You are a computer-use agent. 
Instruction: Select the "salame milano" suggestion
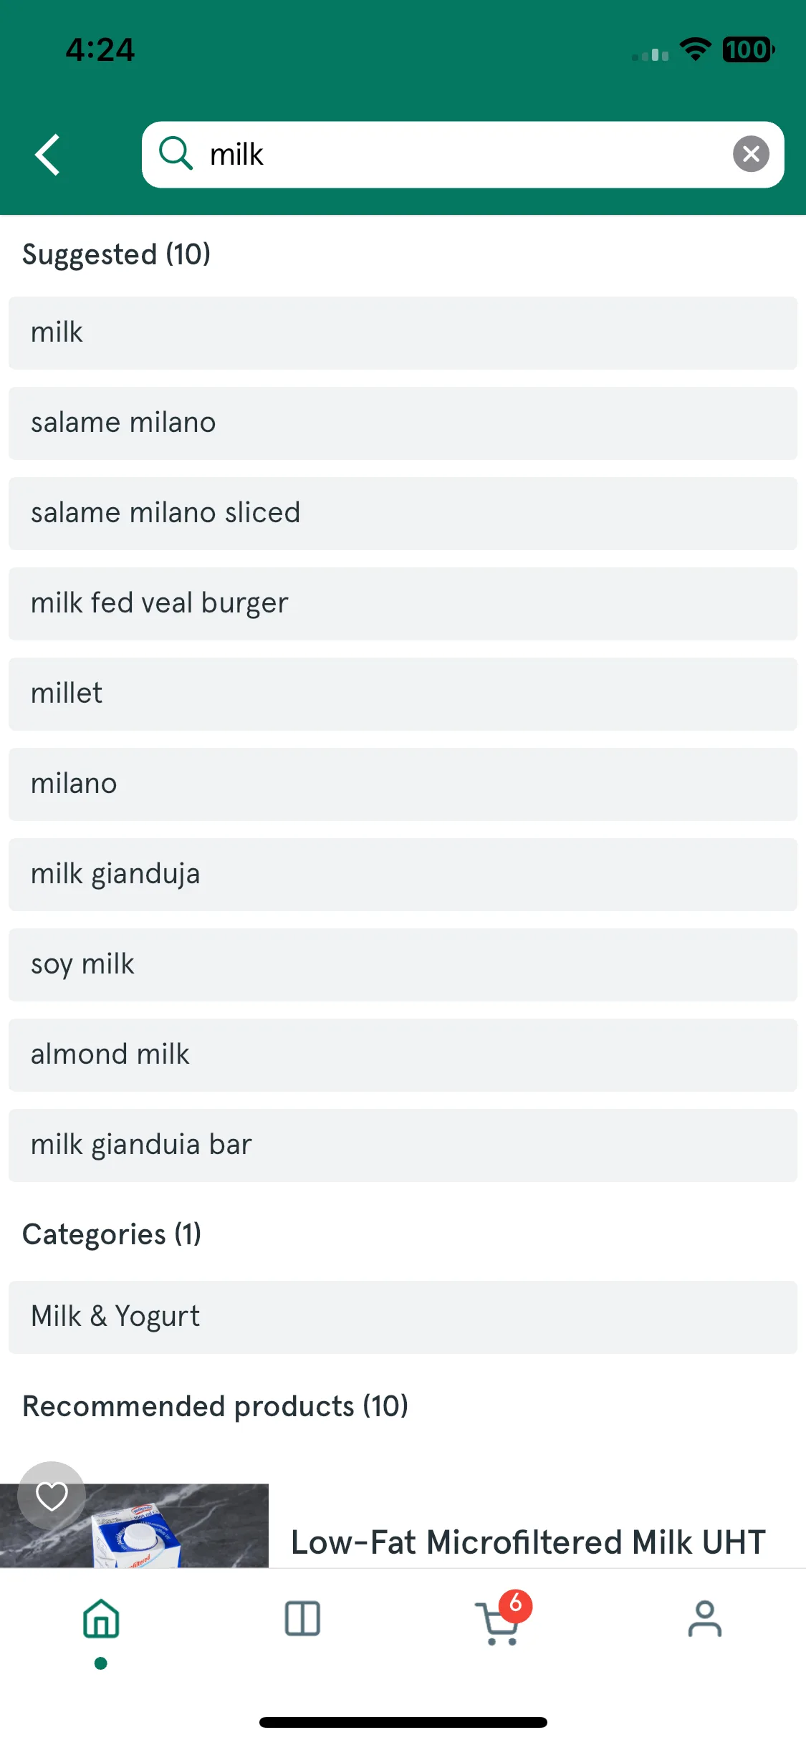[403, 423]
